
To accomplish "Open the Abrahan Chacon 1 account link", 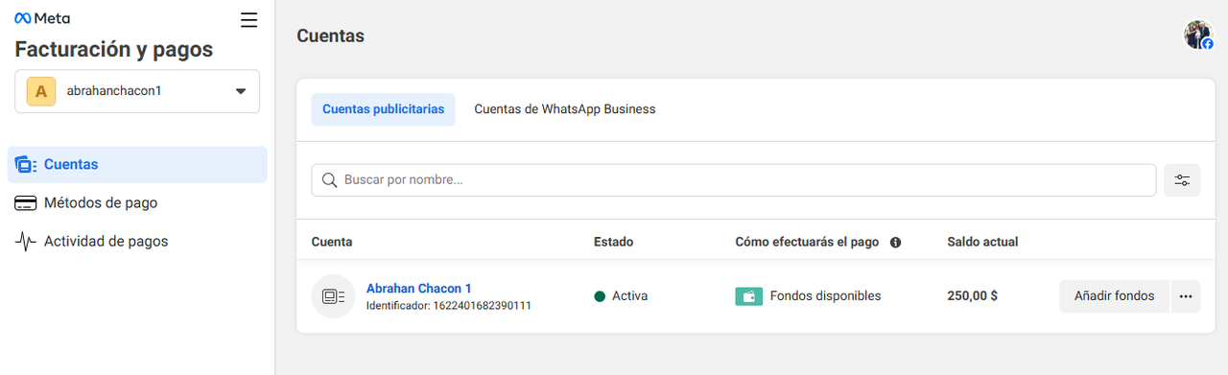I will tap(418, 288).
